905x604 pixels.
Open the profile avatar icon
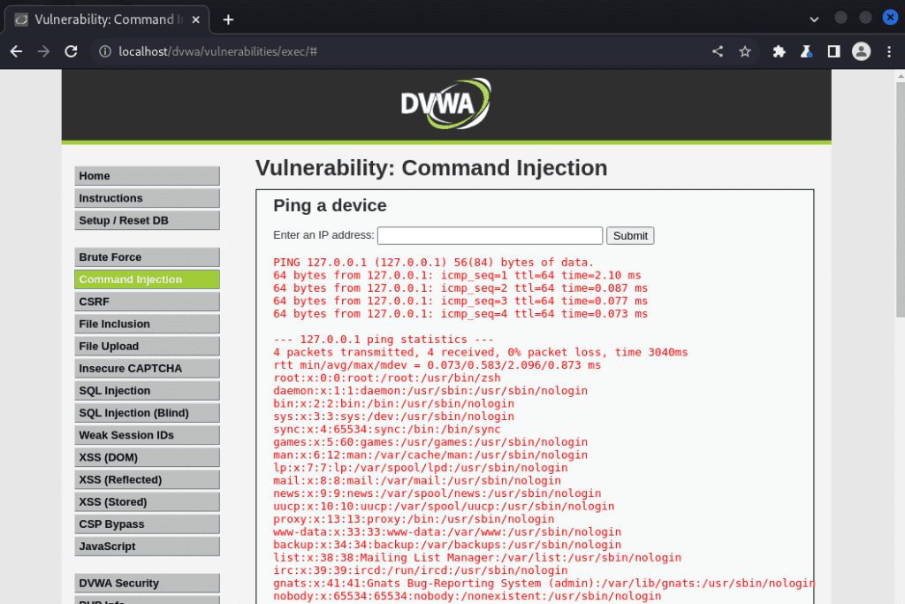861,51
